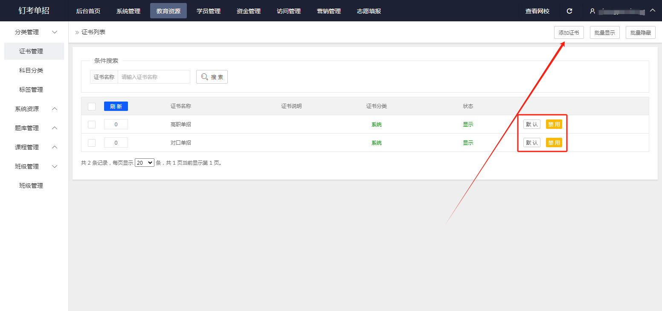The image size is (662, 311).
Task: Click 显示 status in 高职单招 row
Action: (468, 125)
